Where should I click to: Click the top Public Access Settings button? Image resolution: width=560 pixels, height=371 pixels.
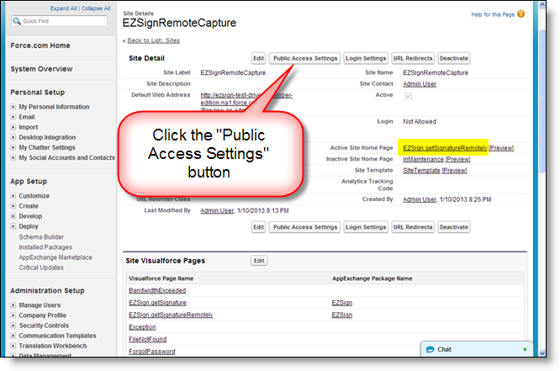(x=305, y=58)
